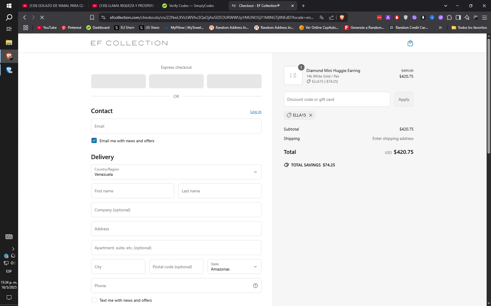Switch to the GOLAZO DE YAMAL YouTube tab
The image size is (491, 306).
click(x=54, y=6)
